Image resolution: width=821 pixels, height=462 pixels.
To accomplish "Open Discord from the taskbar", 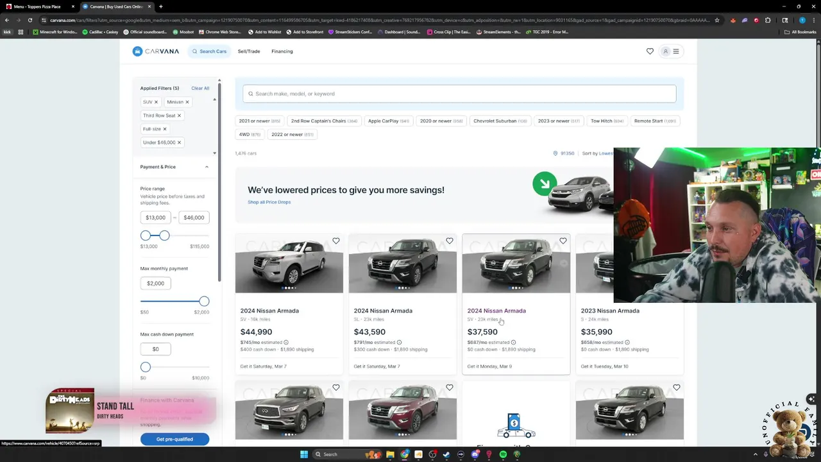I will [x=475, y=454].
